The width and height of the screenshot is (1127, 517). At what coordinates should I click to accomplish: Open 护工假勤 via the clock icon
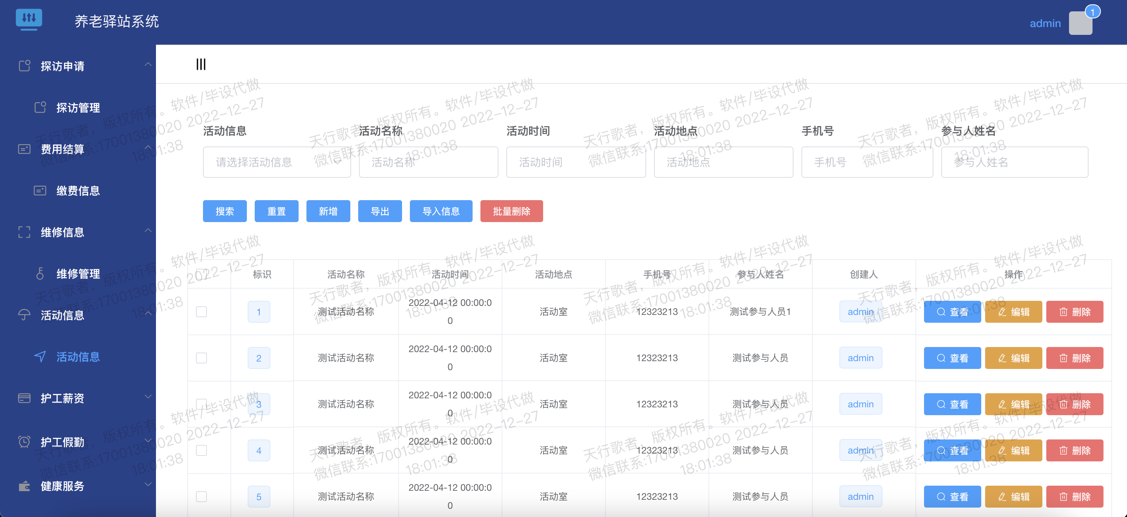[24, 442]
